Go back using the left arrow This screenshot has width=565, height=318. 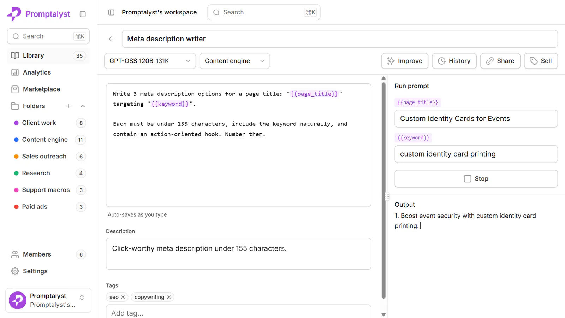(111, 39)
